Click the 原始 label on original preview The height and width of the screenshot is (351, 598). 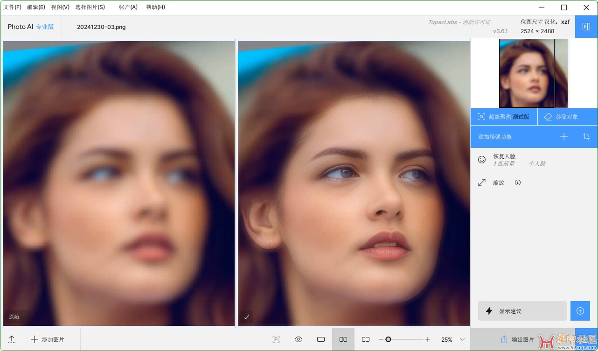coord(14,317)
